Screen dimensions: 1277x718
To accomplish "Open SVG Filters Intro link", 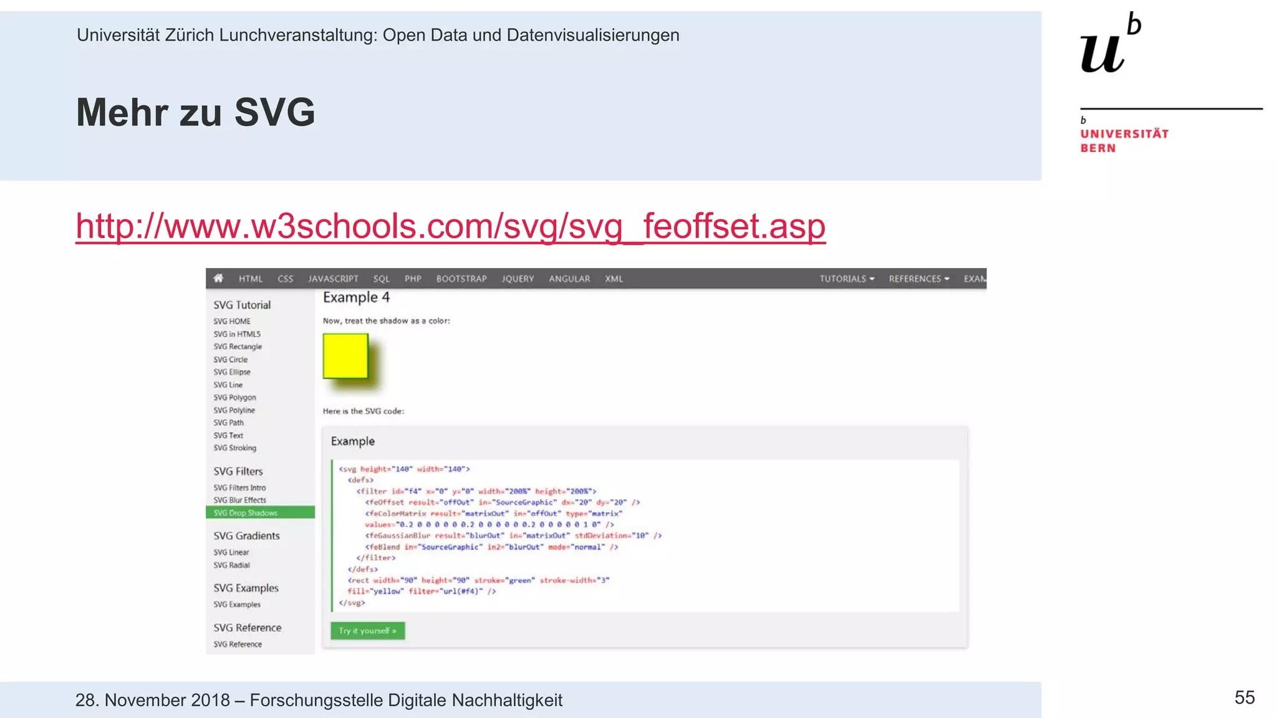I will pos(239,487).
